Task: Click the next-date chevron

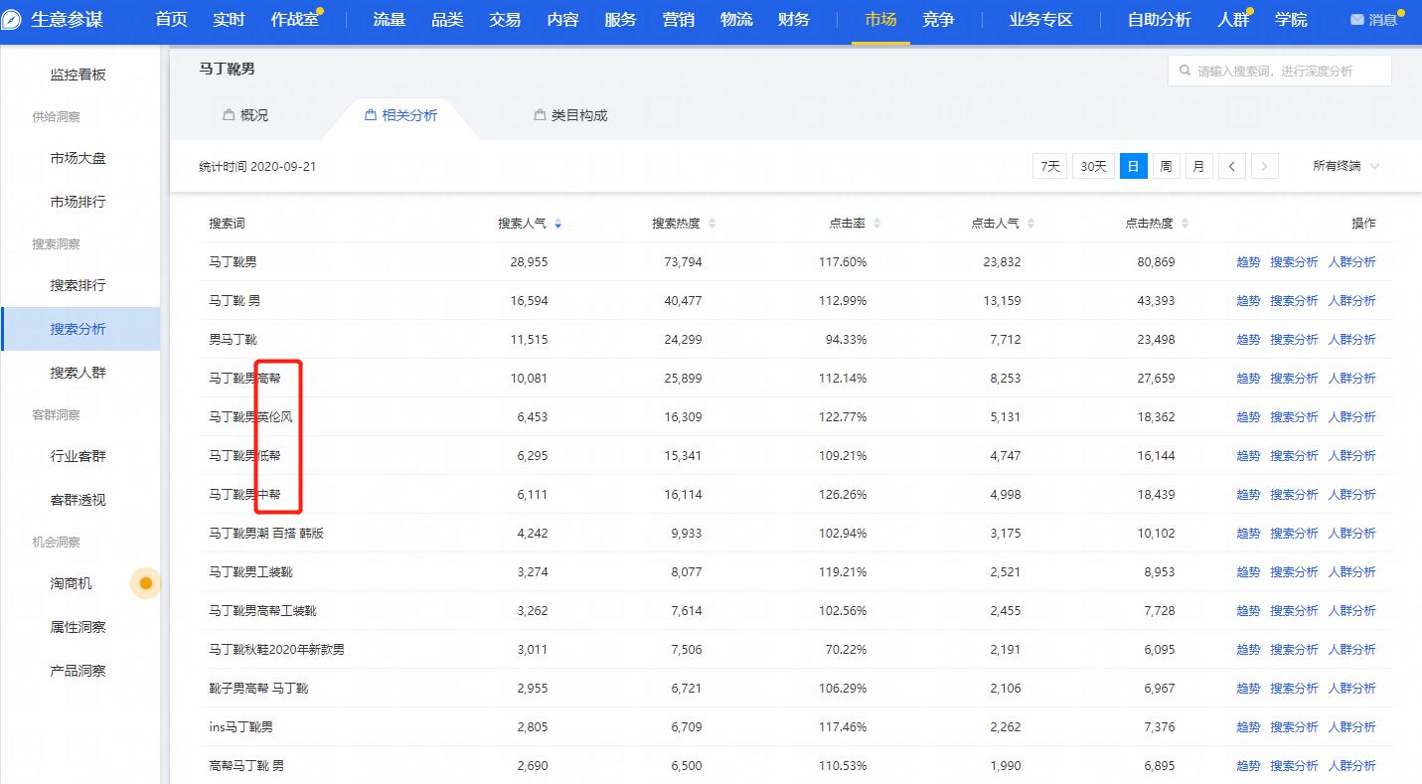Action: [x=1264, y=166]
